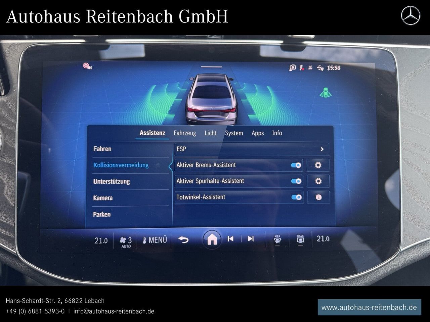Show info for Totwinkel-Assistent
This screenshot has width=430, height=322.
(318, 197)
